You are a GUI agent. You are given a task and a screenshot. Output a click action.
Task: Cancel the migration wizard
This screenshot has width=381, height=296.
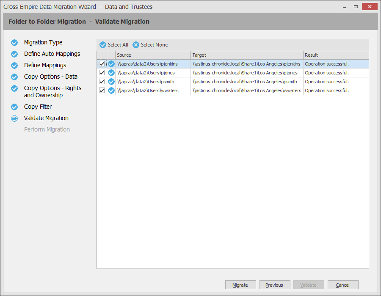[343, 285]
